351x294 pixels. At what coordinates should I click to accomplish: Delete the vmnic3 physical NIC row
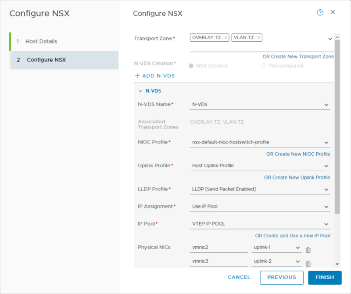click(308, 264)
